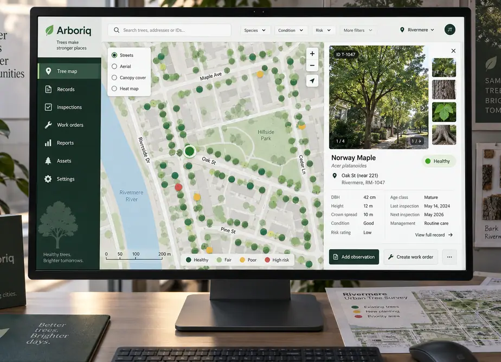Click the Assets tree icon
Screen dimensions: 501x362
click(48, 160)
